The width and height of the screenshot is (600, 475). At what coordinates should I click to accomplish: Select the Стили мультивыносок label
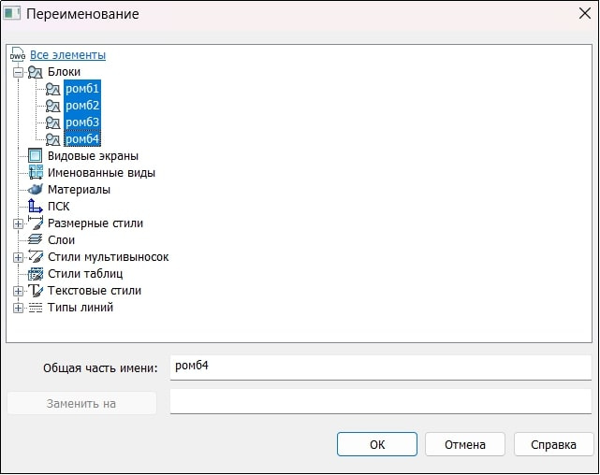[x=109, y=257]
